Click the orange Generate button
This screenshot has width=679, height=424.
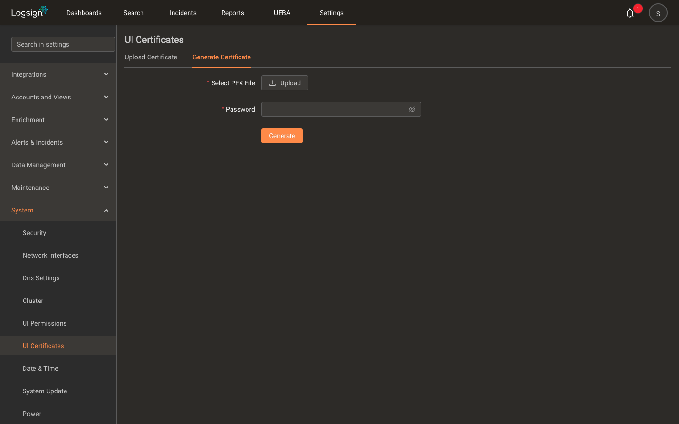click(282, 136)
